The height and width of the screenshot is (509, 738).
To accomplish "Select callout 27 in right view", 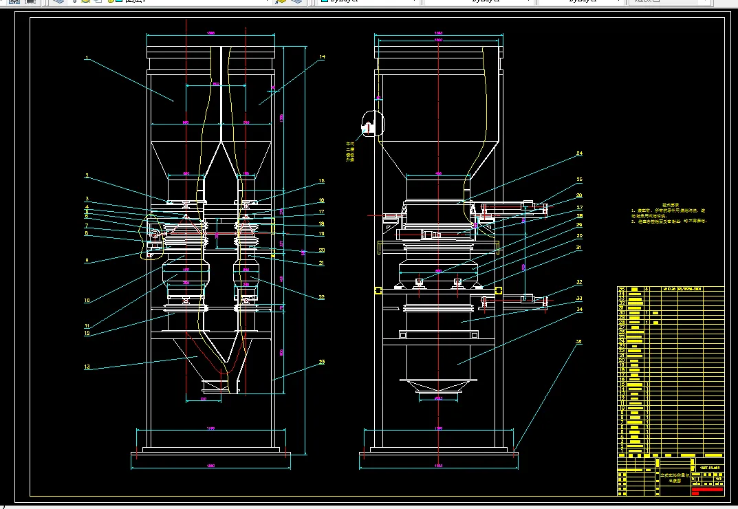I will coord(579,208).
